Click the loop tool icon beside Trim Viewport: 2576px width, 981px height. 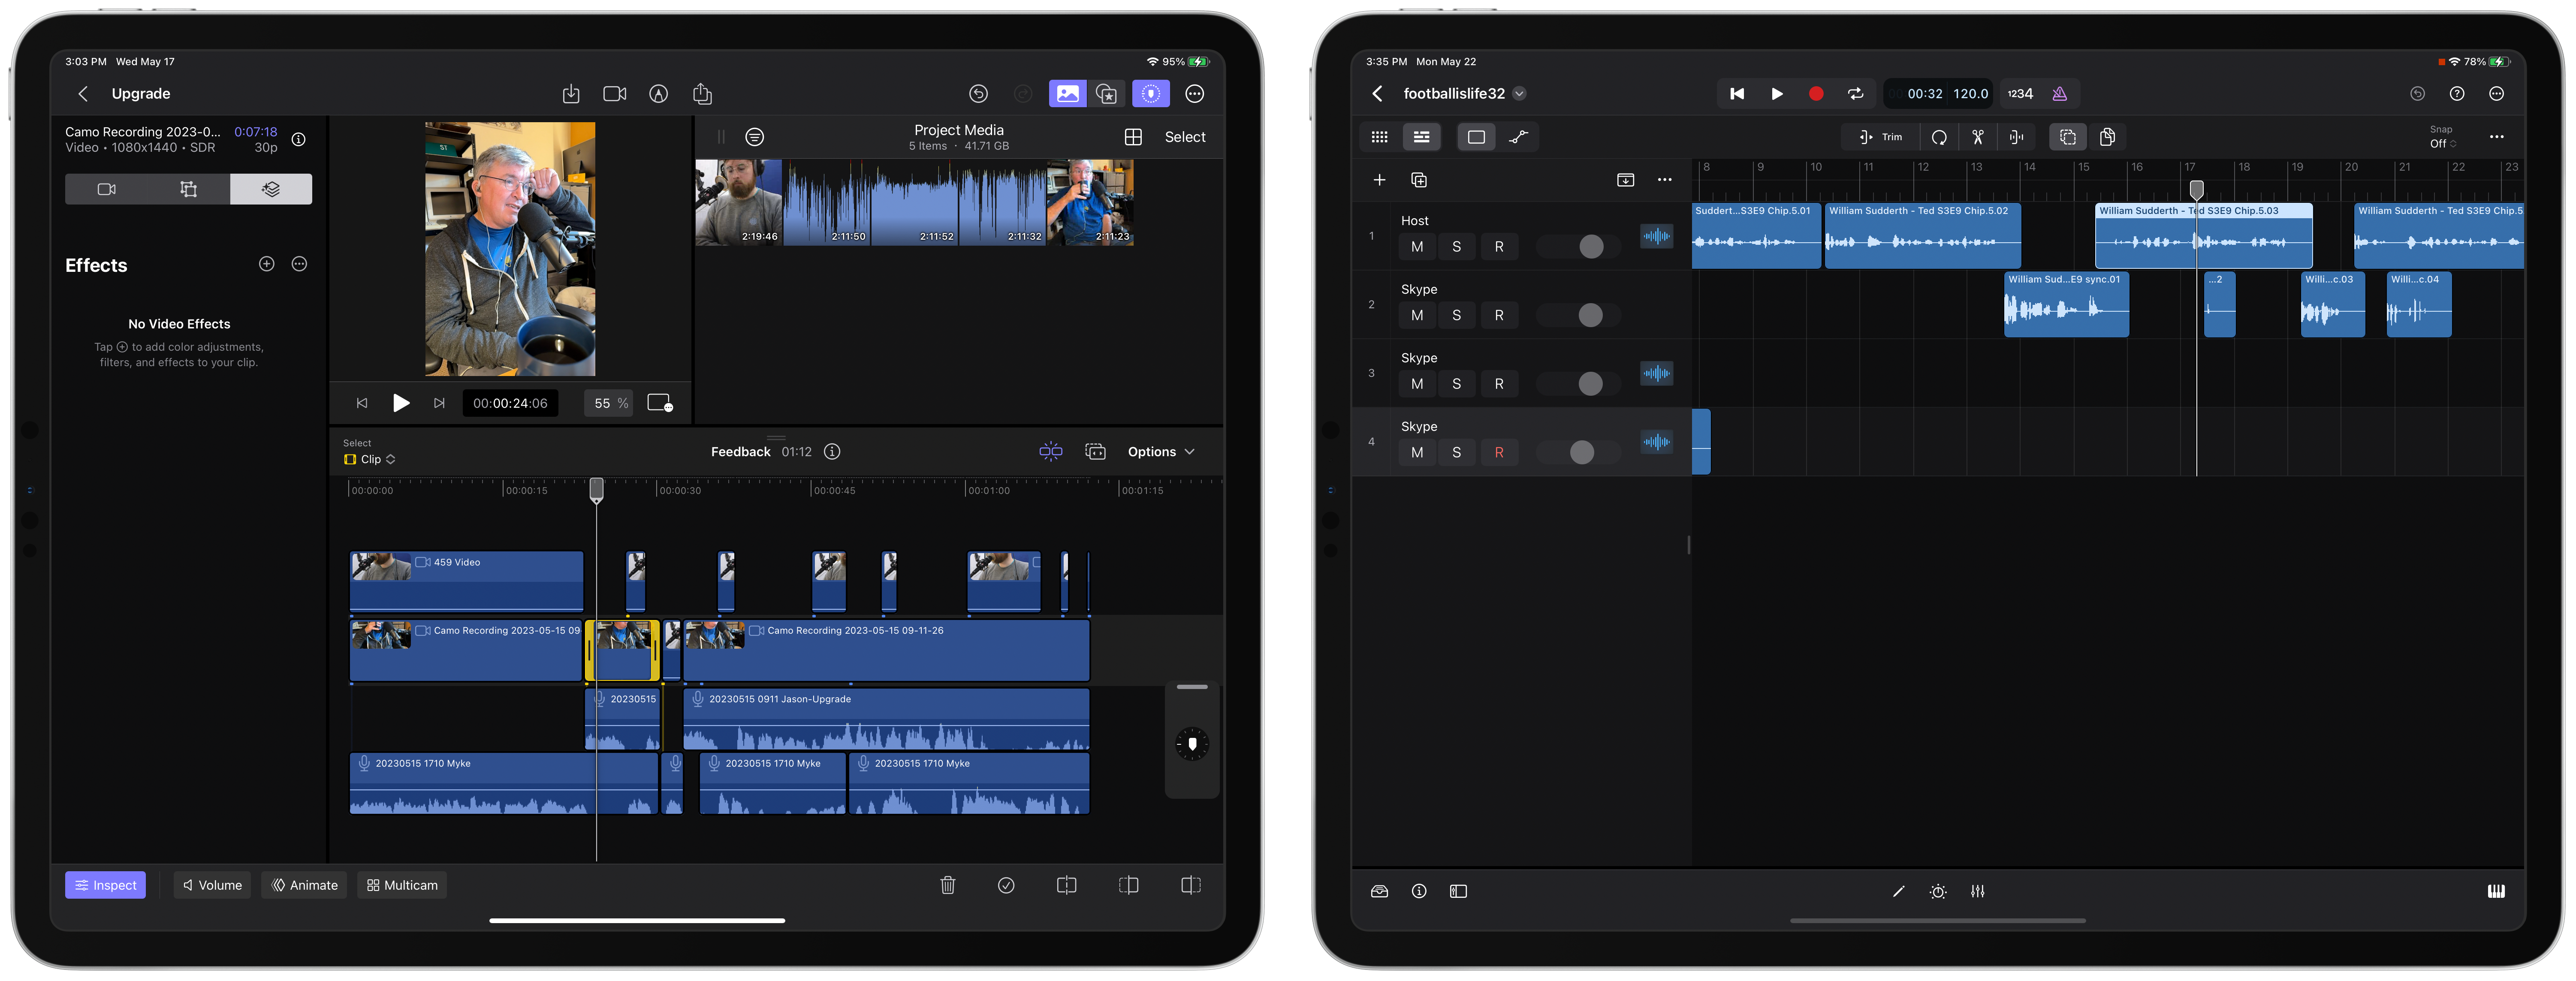pyautogui.click(x=1939, y=137)
